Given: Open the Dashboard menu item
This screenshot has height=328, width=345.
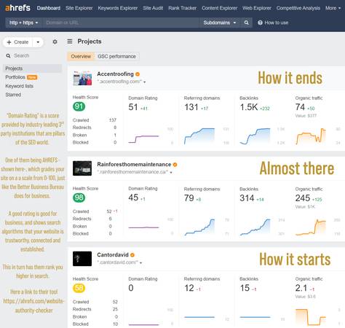Looking at the screenshot, I should [x=49, y=8].
